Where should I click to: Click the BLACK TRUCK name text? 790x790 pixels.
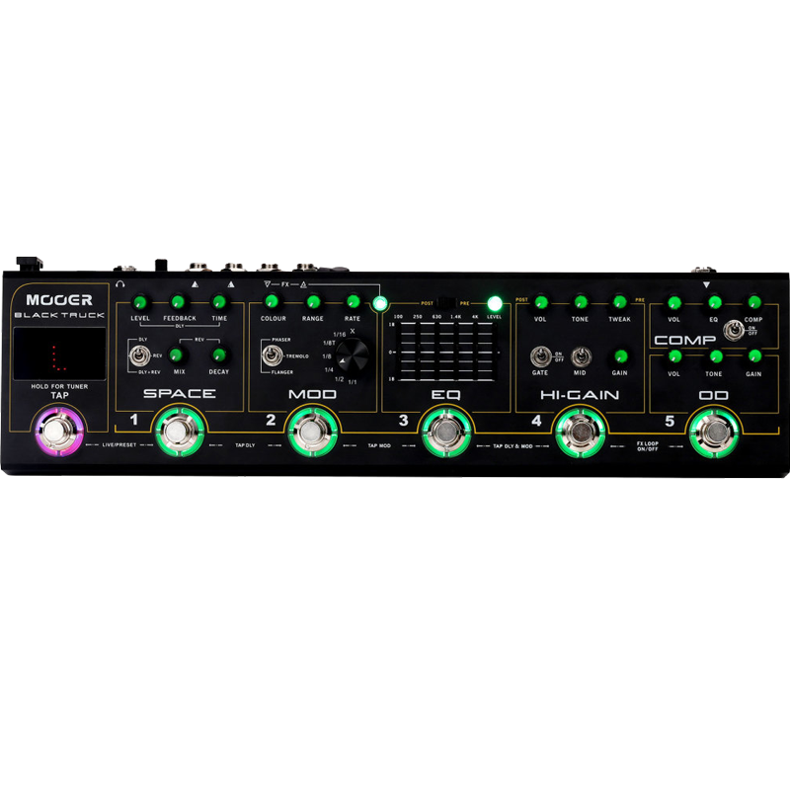tap(59, 315)
